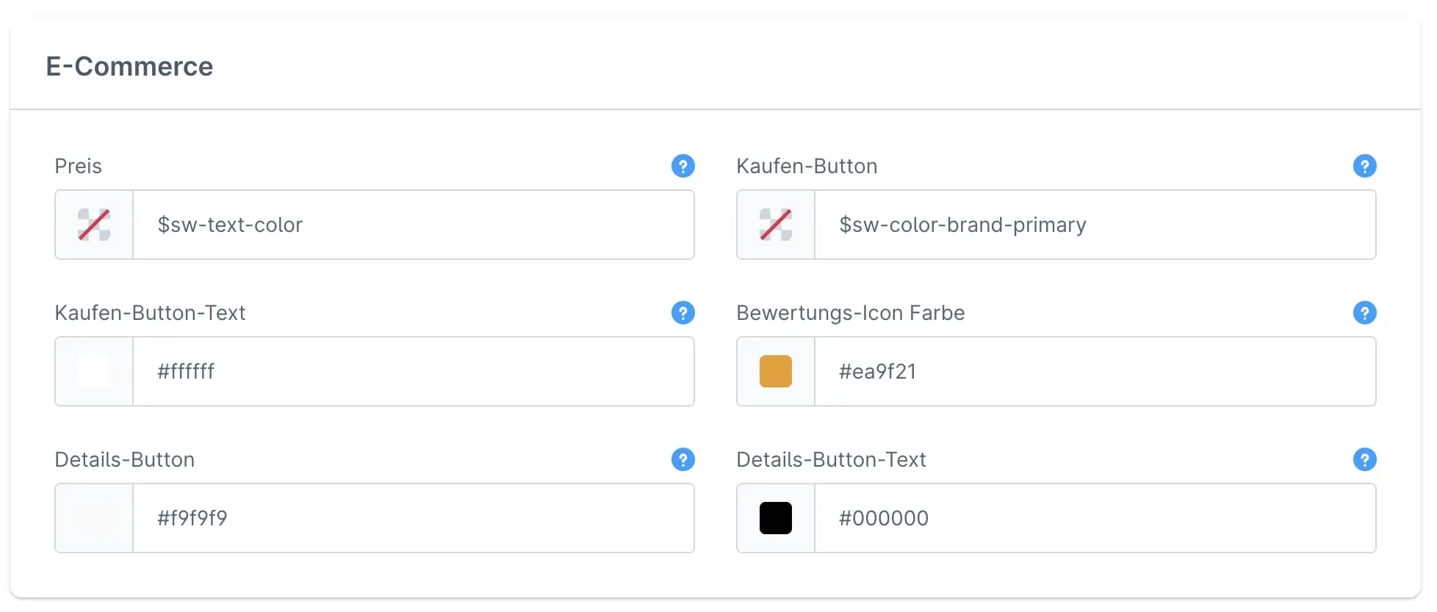Viewport: 1437px width, 612px height.
Task: Open the orange Bewertungs-Icon color swatch
Action: [776, 371]
